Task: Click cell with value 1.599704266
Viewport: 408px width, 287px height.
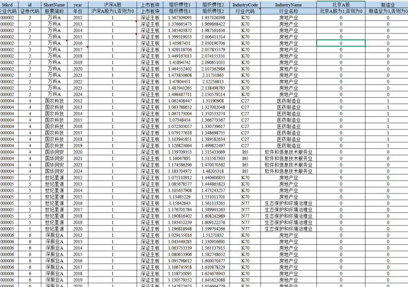Action: [x=213, y=229]
